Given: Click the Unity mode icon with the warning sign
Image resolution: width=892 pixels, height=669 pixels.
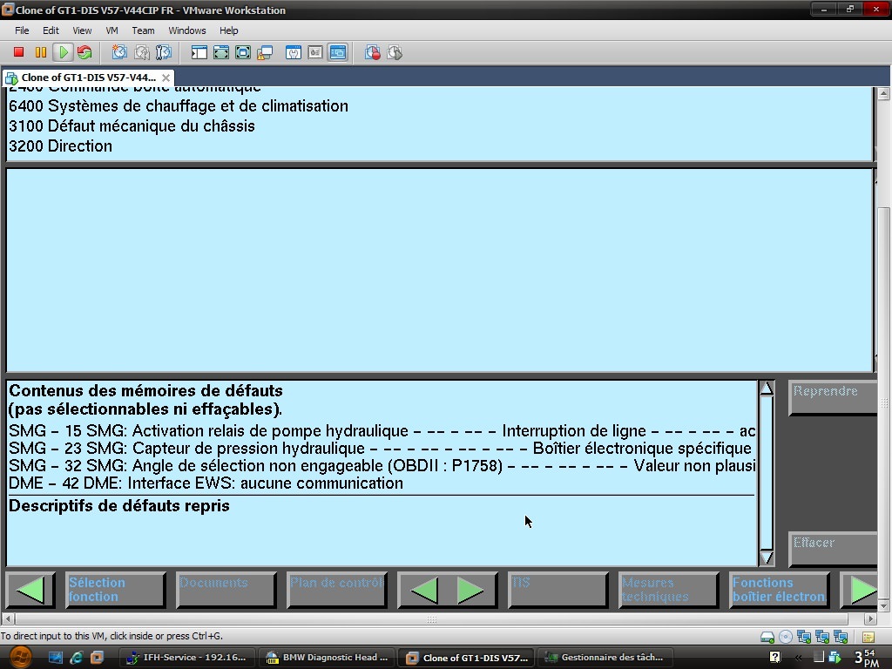Looking at the screenshot, I should point(265,52).
